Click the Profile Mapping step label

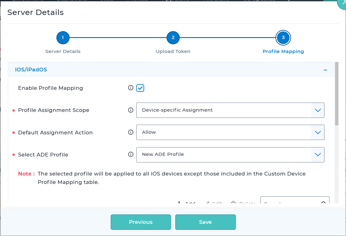tap(283, 51)
